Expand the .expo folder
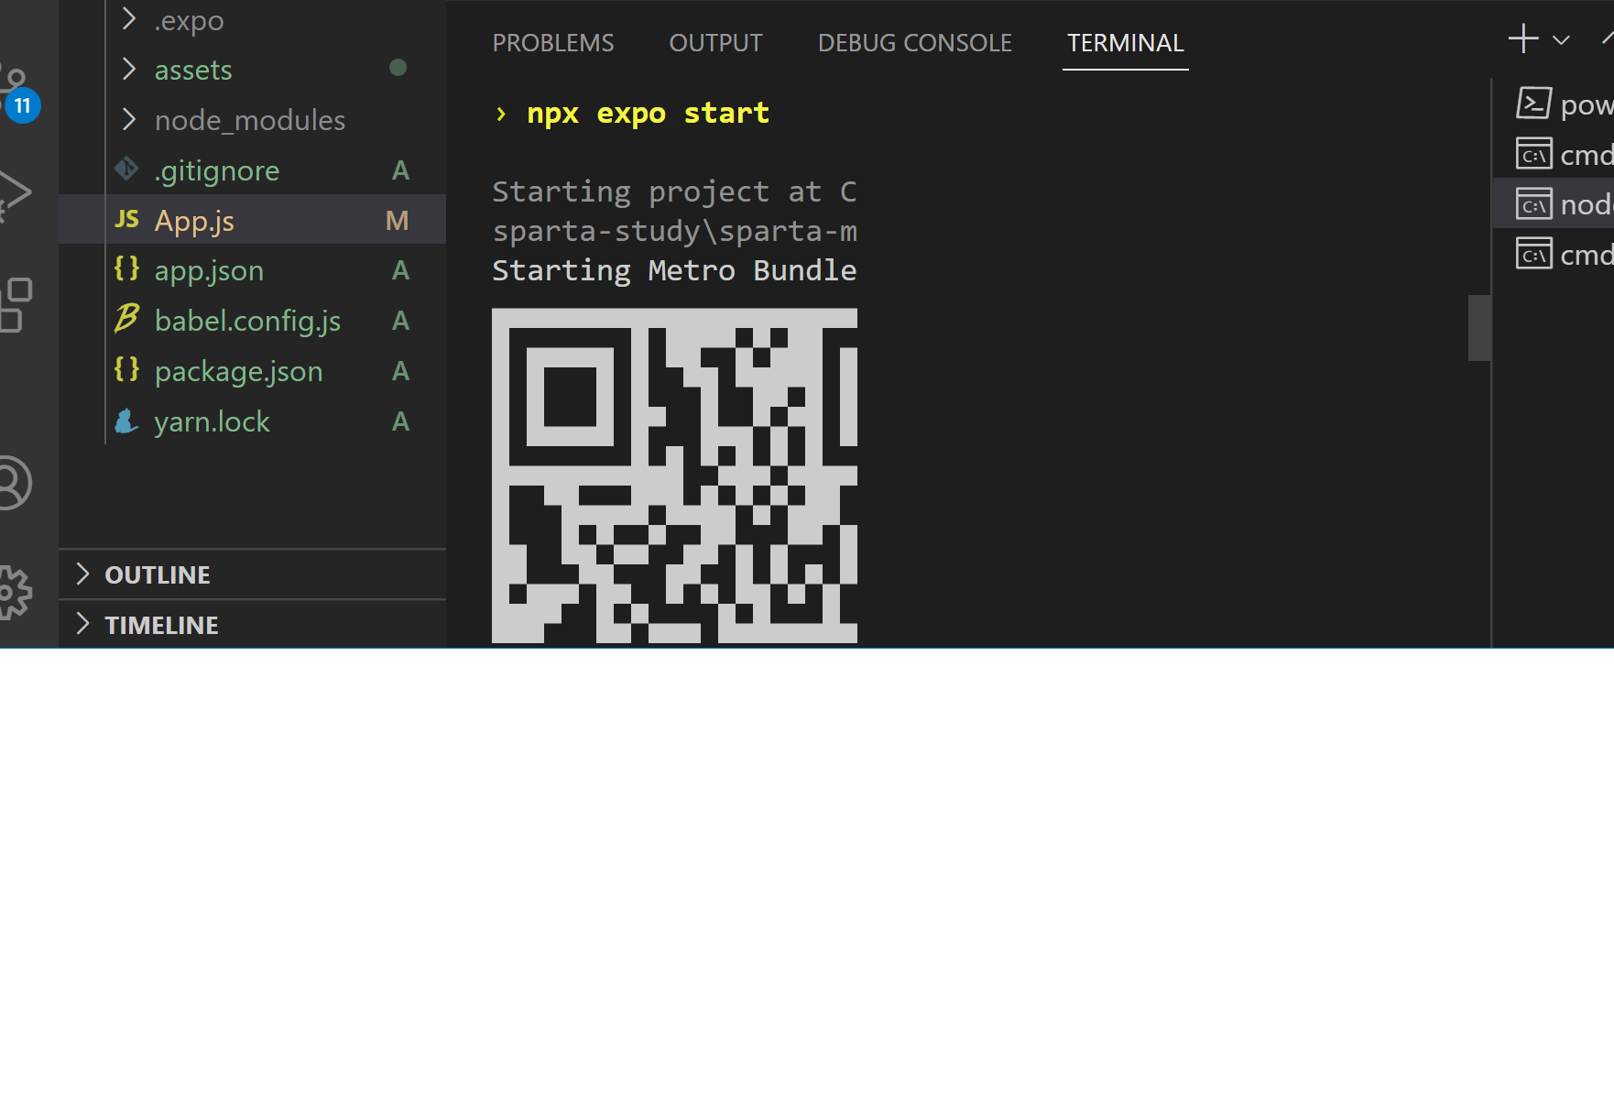The height and width of the screenshot is (1104, 1614). tap(129, 19)
